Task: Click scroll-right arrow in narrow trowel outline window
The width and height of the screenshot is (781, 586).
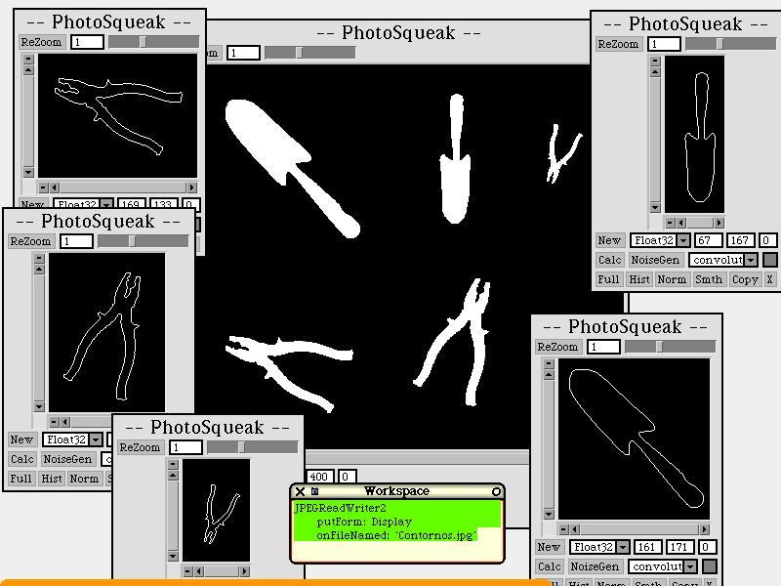Action: point(719,223)
